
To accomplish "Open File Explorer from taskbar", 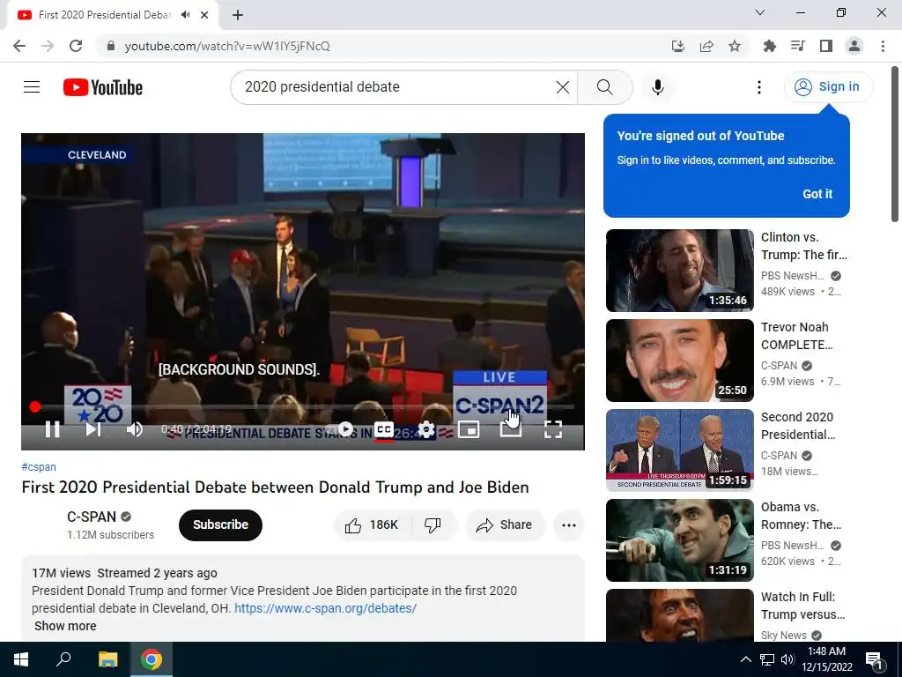I will pos(107,659).
